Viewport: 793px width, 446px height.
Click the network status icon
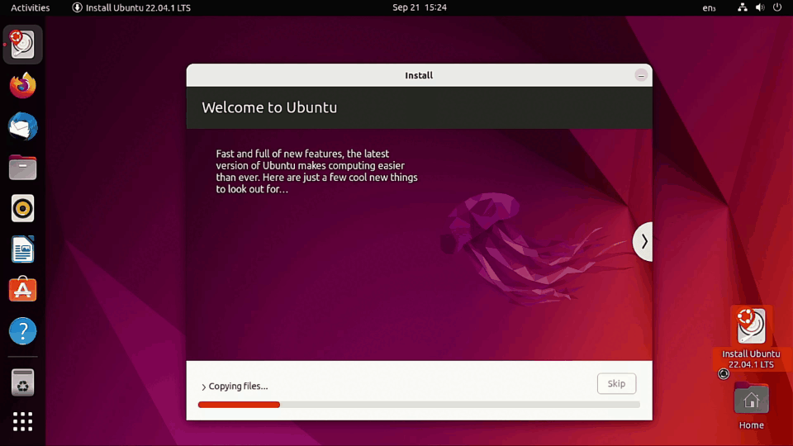pyautogui.click(x=742, y=7)
